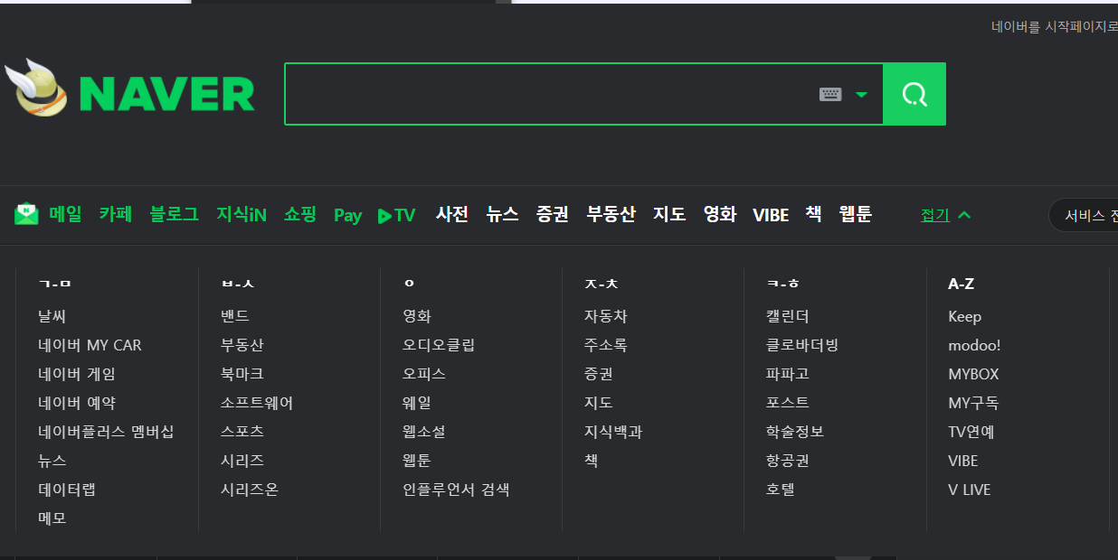The image size is (1118, 560).
Task: Open the TV연예 link
Action: (x=971, y=432)
